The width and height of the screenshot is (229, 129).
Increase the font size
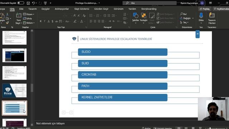click(75, 15)
